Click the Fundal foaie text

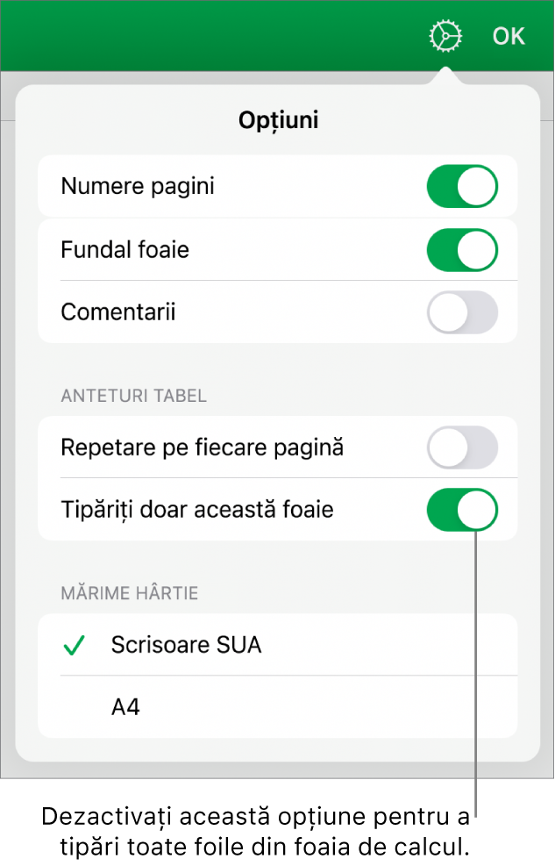125,249
